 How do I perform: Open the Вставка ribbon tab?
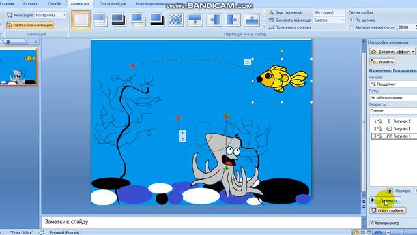(x=31, y=4)
